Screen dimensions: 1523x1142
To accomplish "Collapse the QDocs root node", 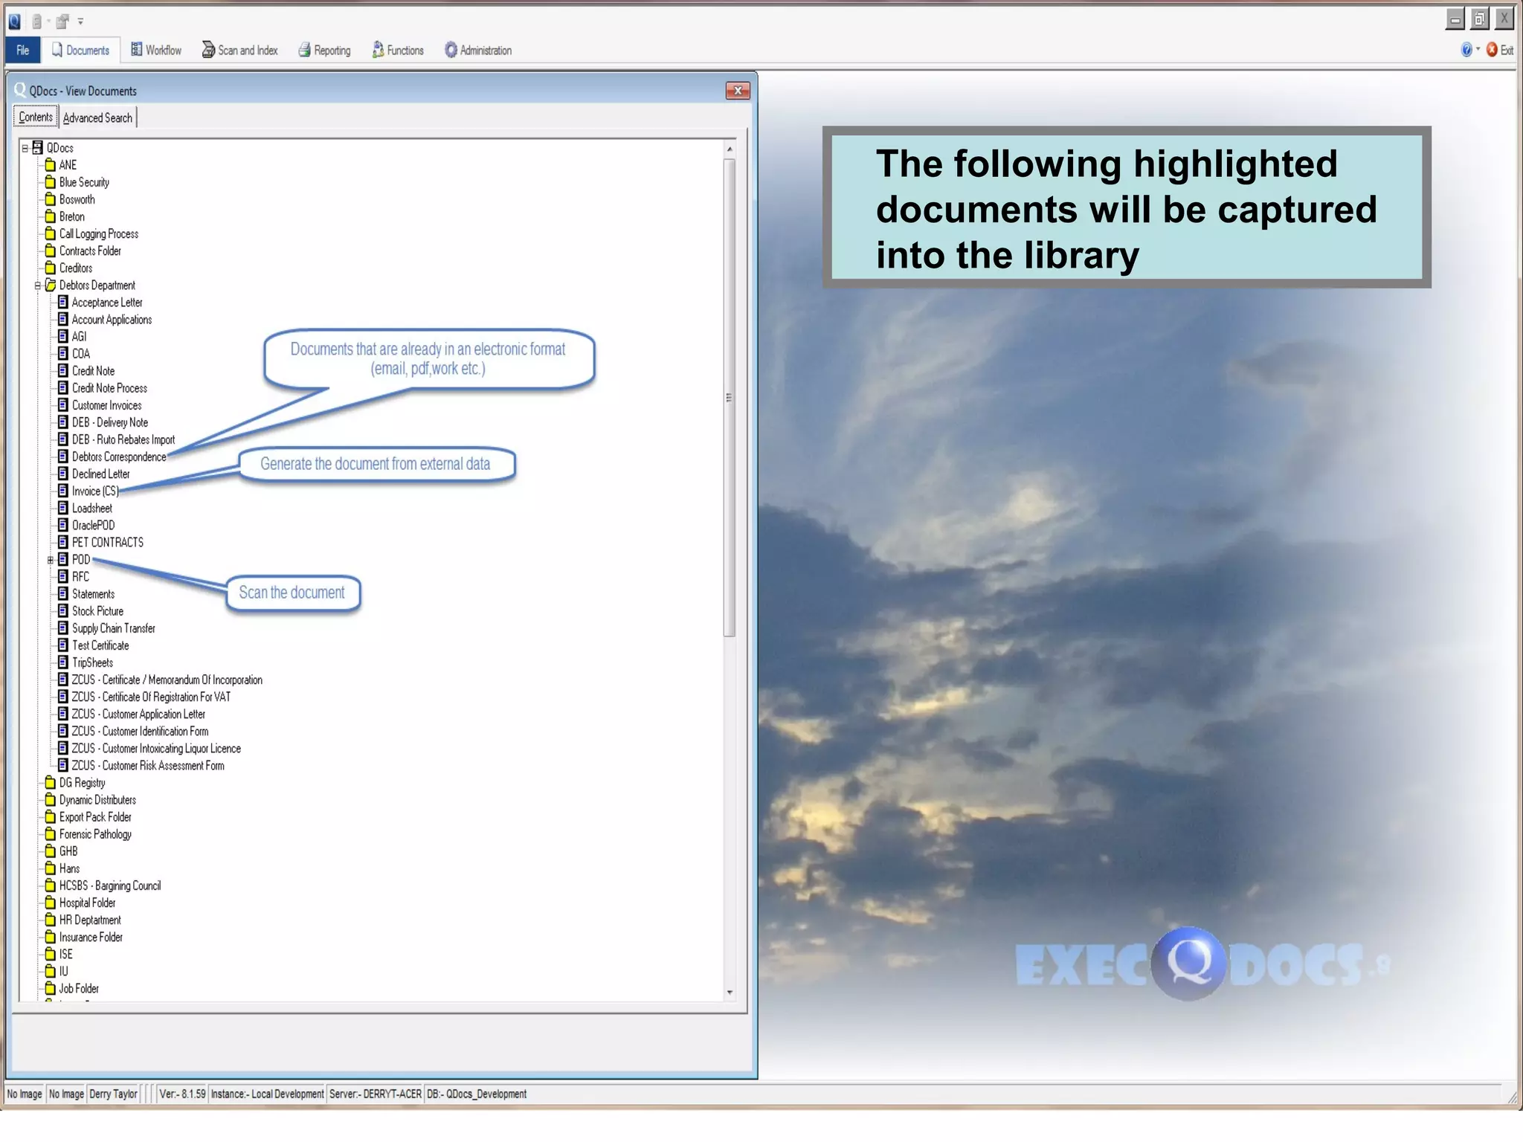I will (25, 148).
